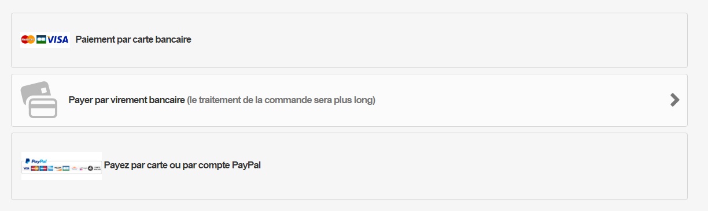
Task: Click the Mastercard logo in card payment row
Action: 28,40
